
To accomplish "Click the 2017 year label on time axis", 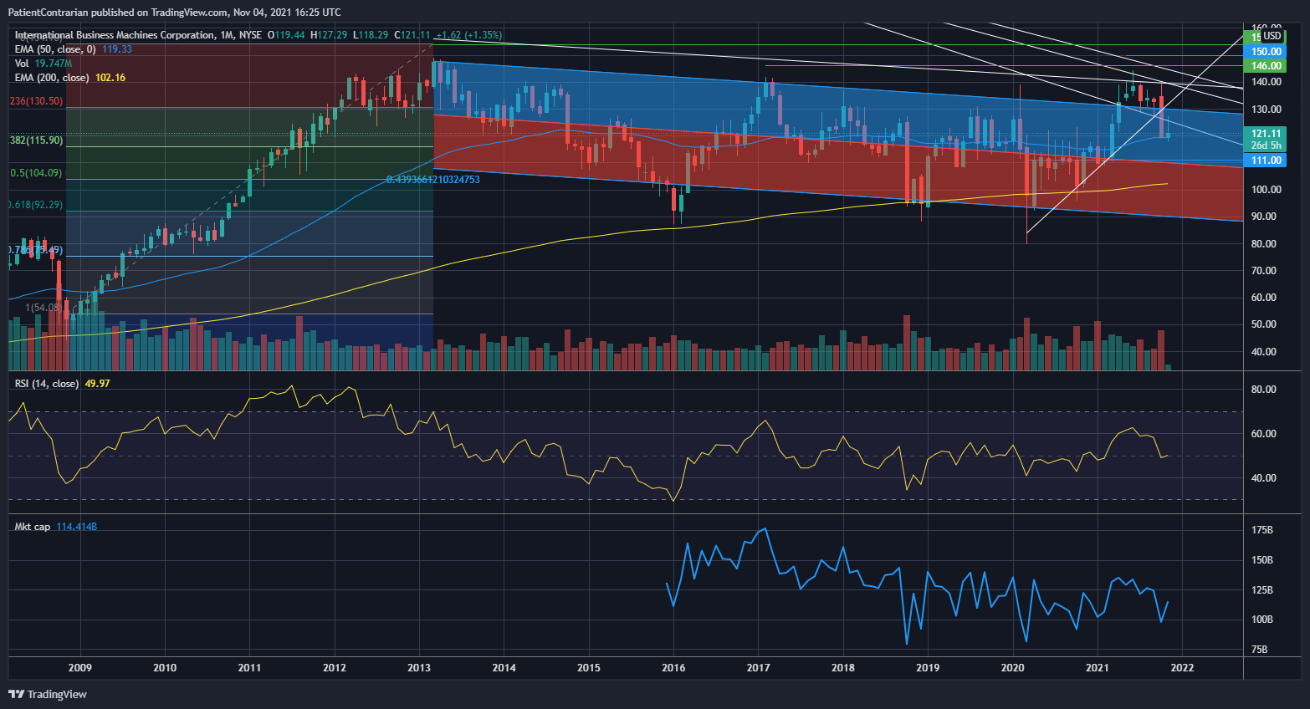I will (x=759, y=668).
